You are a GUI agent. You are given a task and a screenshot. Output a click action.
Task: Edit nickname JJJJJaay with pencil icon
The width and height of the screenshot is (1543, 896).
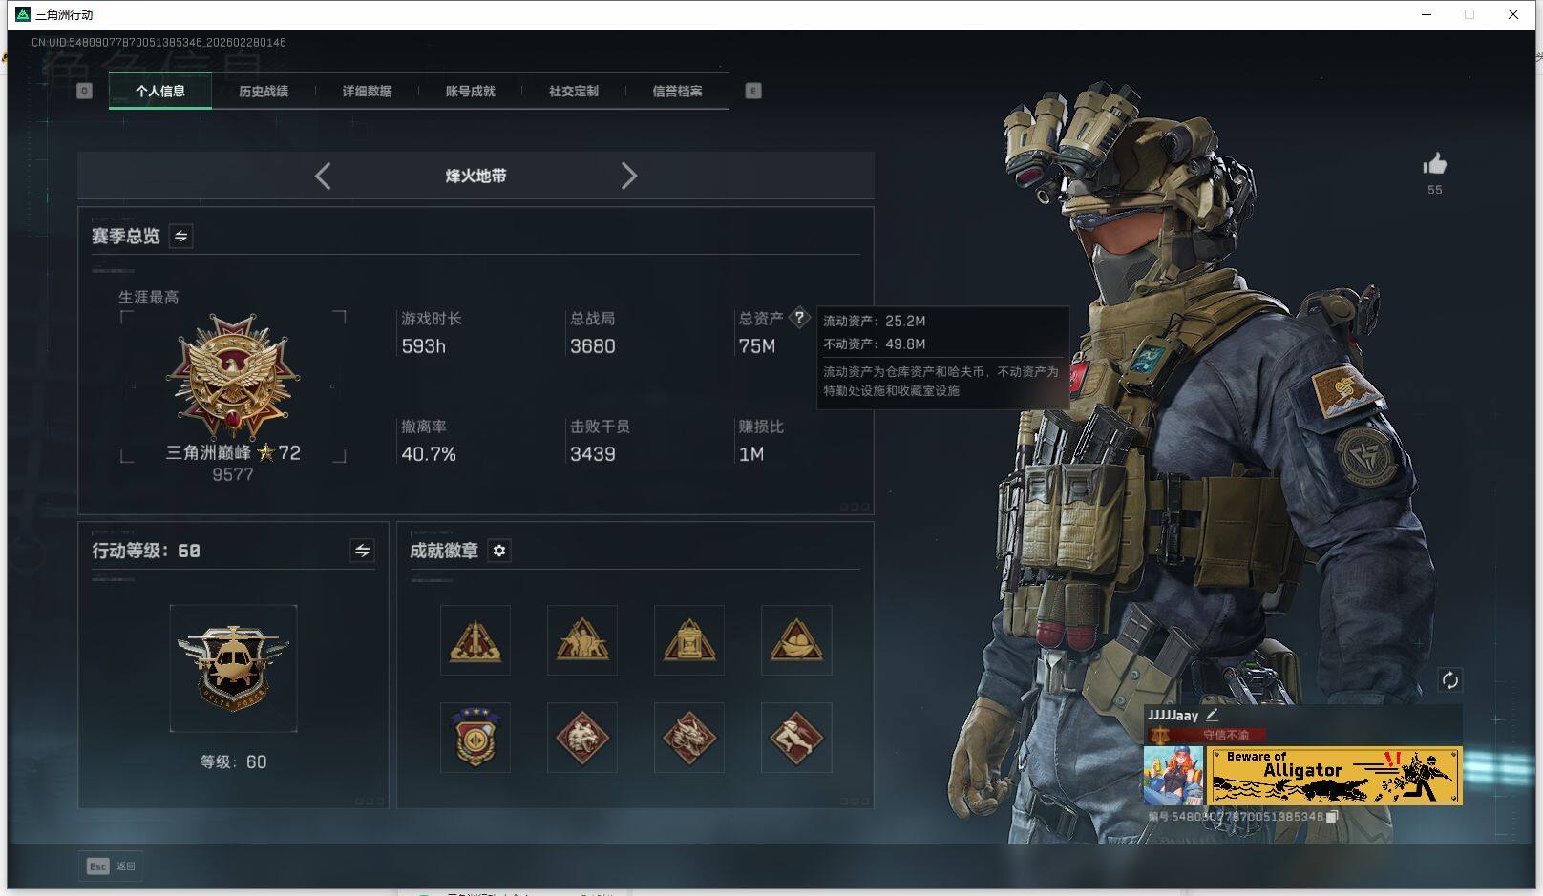[x=1212, y=714]
